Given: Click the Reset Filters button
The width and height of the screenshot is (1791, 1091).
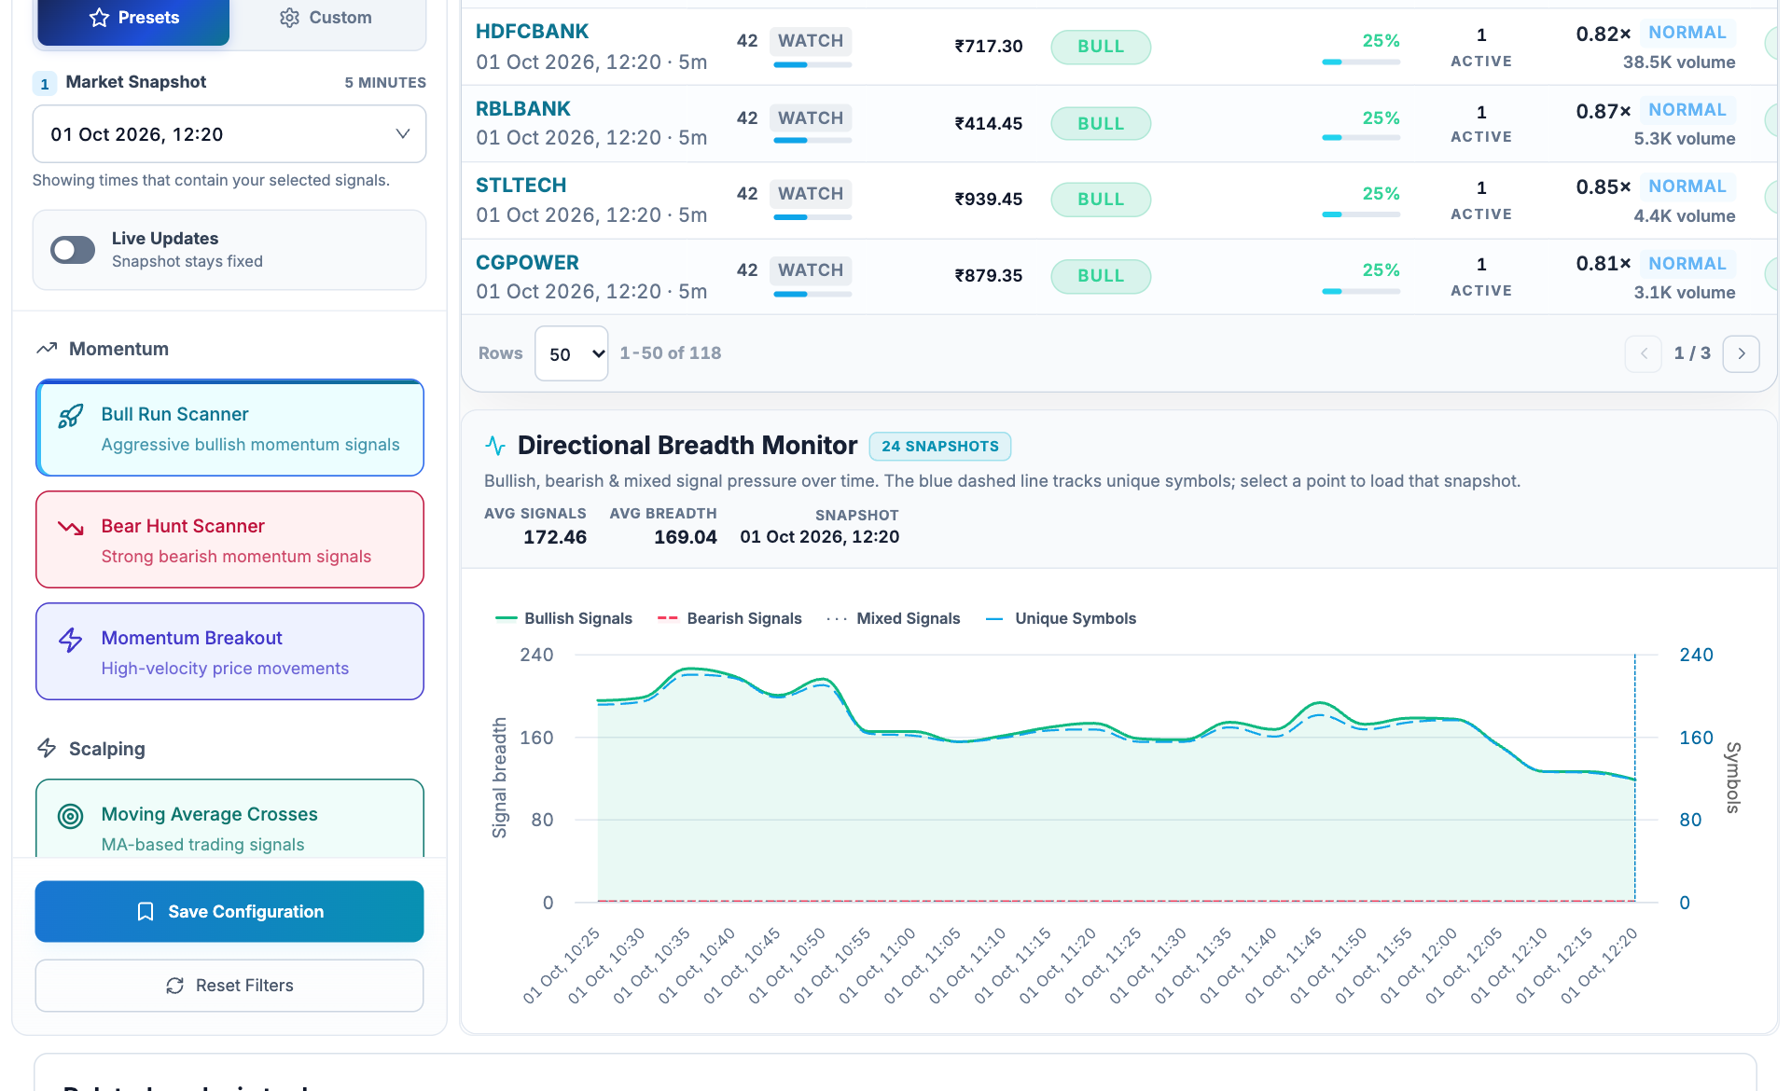Looking at the screenshot, I should (x=229, y=986).
